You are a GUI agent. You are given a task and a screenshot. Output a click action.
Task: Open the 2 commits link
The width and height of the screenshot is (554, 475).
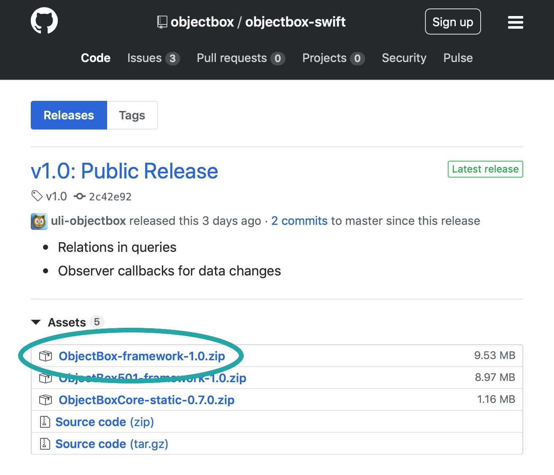pyautogui.click(x=299, y=221)
